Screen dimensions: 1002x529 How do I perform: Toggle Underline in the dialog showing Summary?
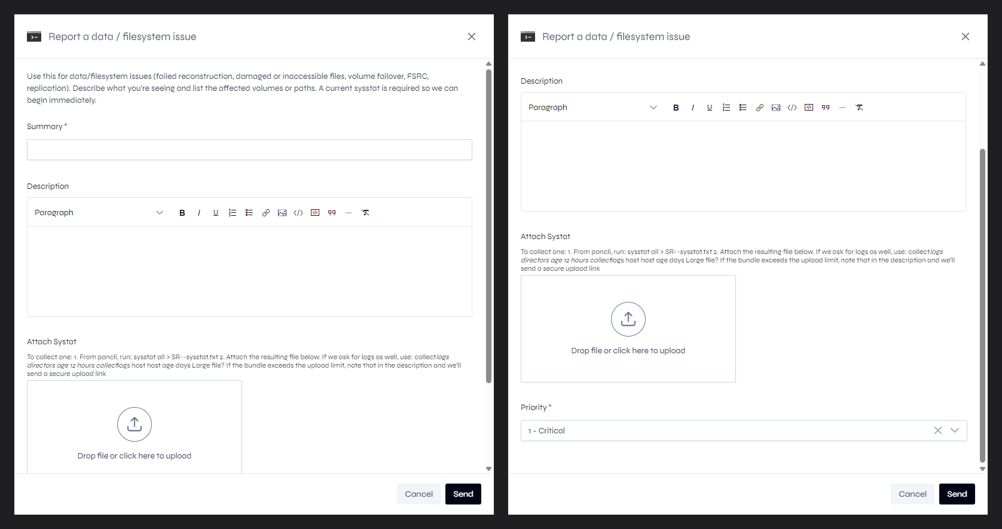(216, 213)
